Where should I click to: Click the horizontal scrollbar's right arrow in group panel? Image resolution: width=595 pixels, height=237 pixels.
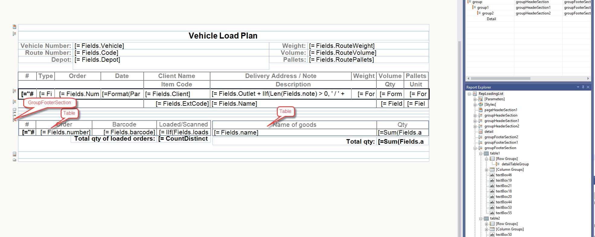coord(588,78)
